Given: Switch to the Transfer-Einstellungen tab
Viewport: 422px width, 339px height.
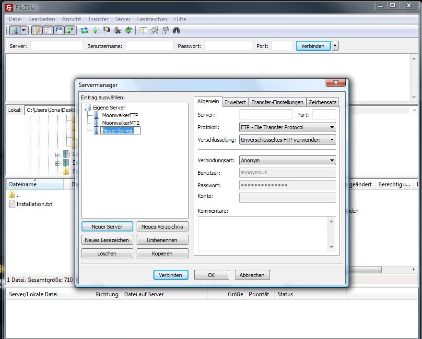Looking at the screenshot, I should [277, 102].
